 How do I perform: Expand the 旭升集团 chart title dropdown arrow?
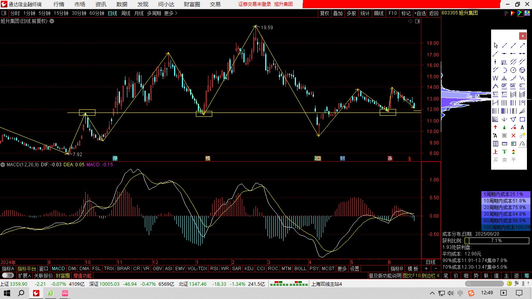[x=52, y=21]
